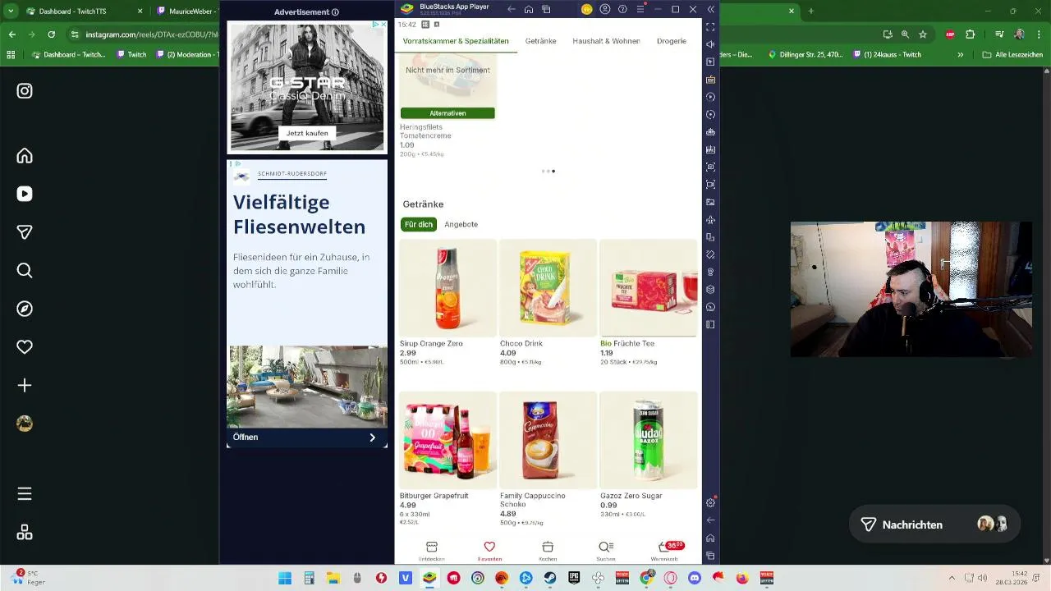Open Favoriten heart tab in bottom bar
Viewport: 1051px width, 591px height.
tap(489, 551)
